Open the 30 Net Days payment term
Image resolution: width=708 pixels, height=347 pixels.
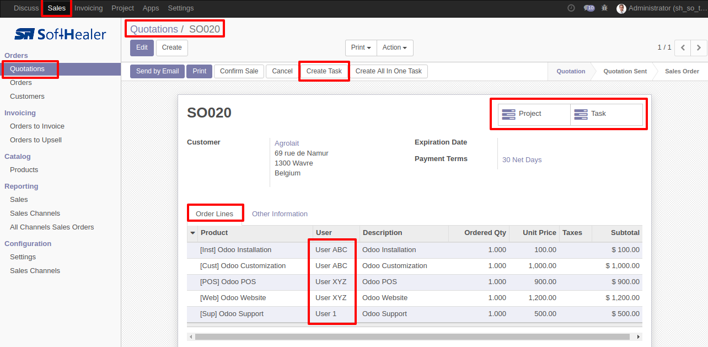[522, 160]
